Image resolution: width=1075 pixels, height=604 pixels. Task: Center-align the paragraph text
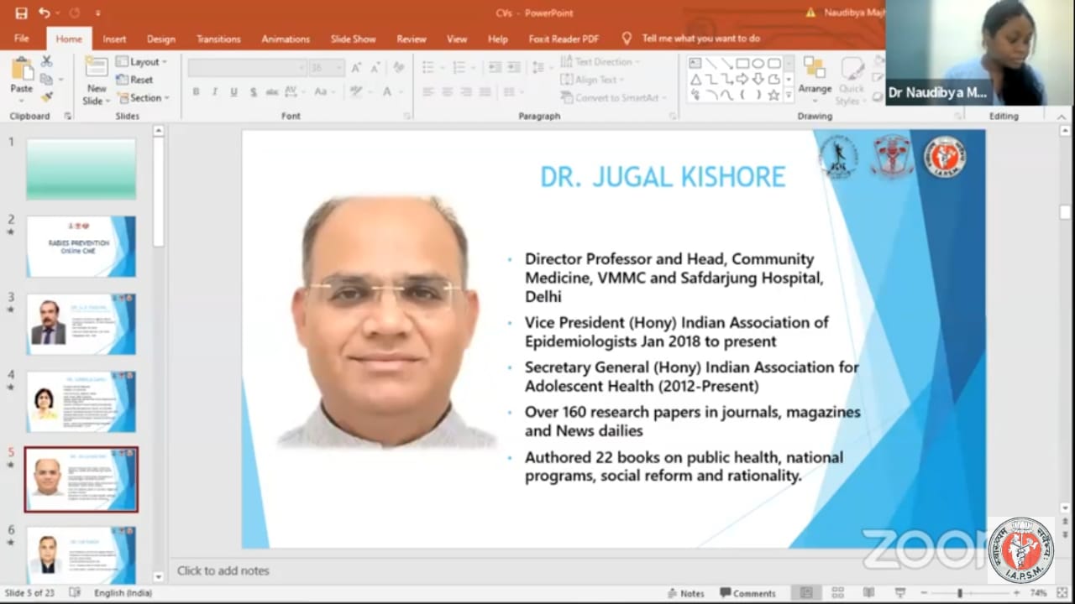click(447, 91)
